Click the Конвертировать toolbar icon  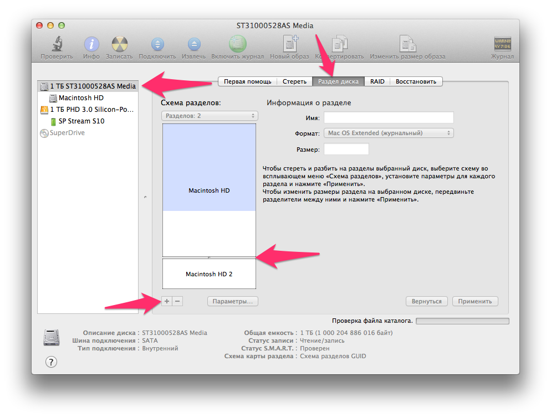pos(340,44)
